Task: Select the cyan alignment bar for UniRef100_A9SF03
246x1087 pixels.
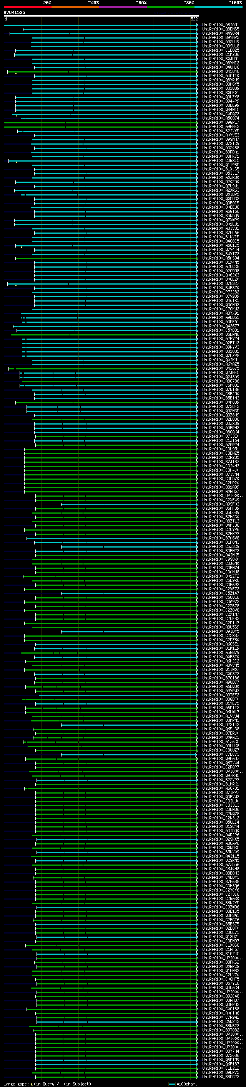Action: pyautogui.click(x=130, y=504)
